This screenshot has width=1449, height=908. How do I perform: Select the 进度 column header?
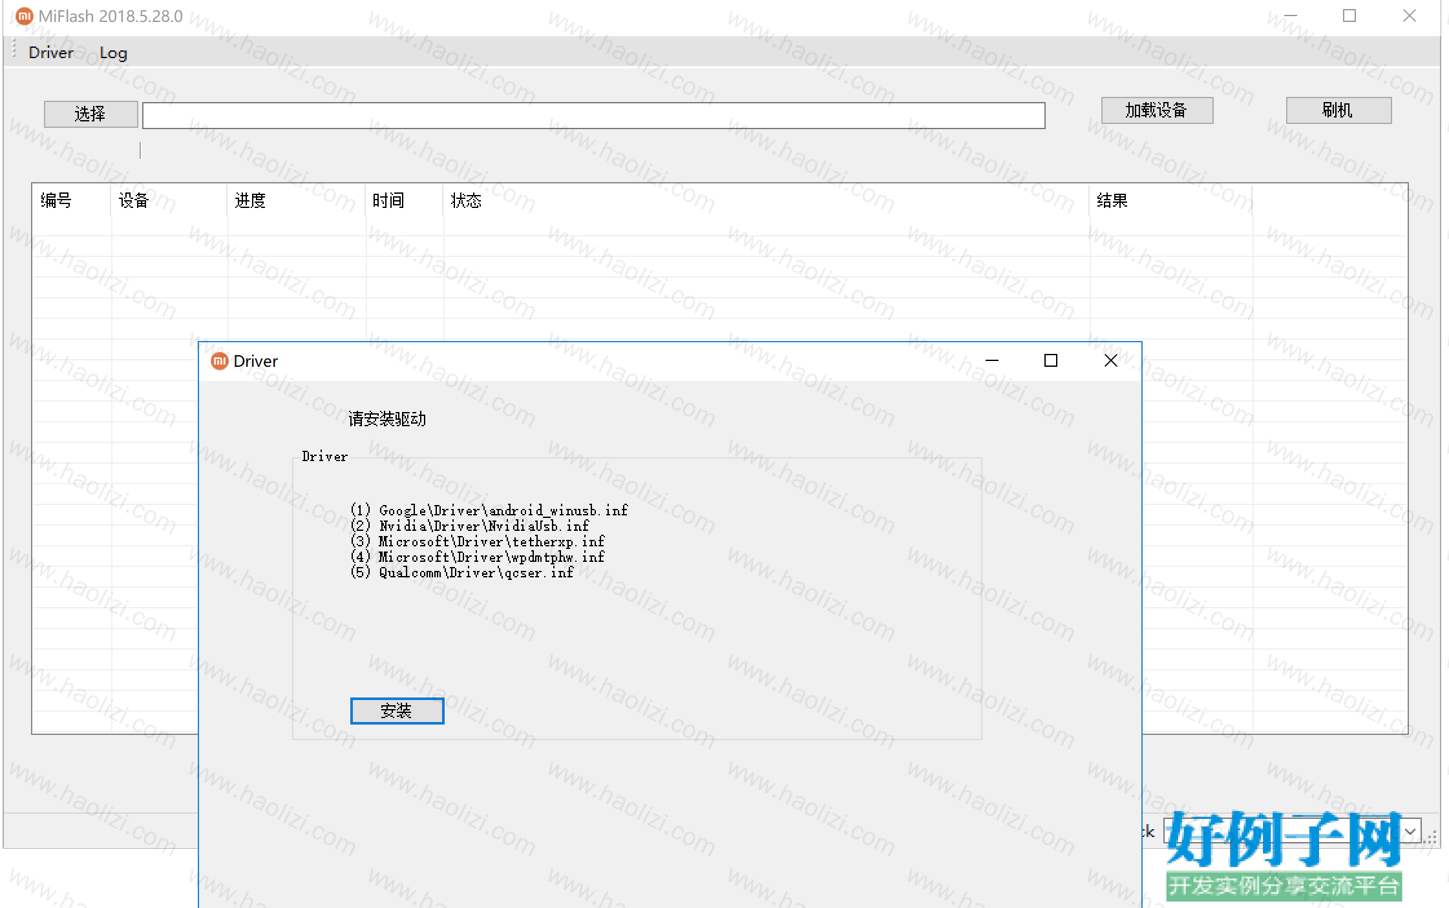(296, 200)
